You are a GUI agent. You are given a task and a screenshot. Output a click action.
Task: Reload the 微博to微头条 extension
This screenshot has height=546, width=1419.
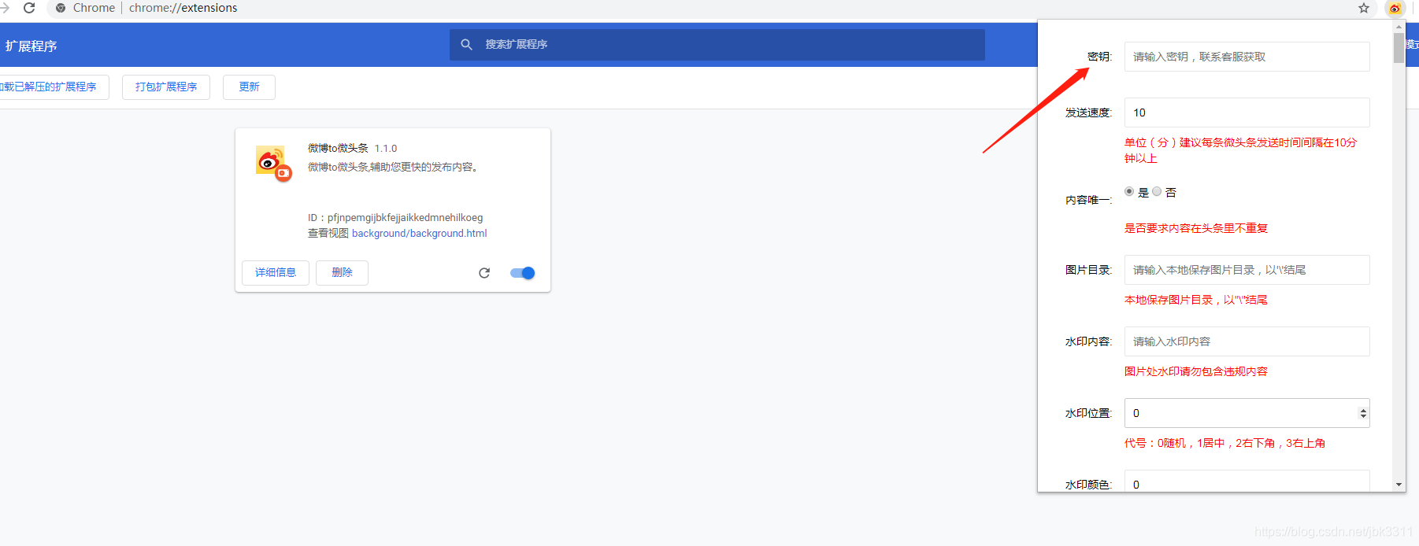[484, 273]
